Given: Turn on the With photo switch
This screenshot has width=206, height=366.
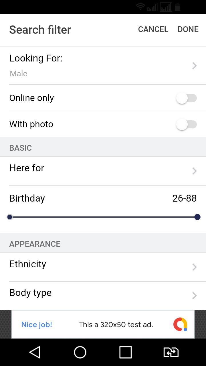Looking at the screenshot, I should (186, 125).
